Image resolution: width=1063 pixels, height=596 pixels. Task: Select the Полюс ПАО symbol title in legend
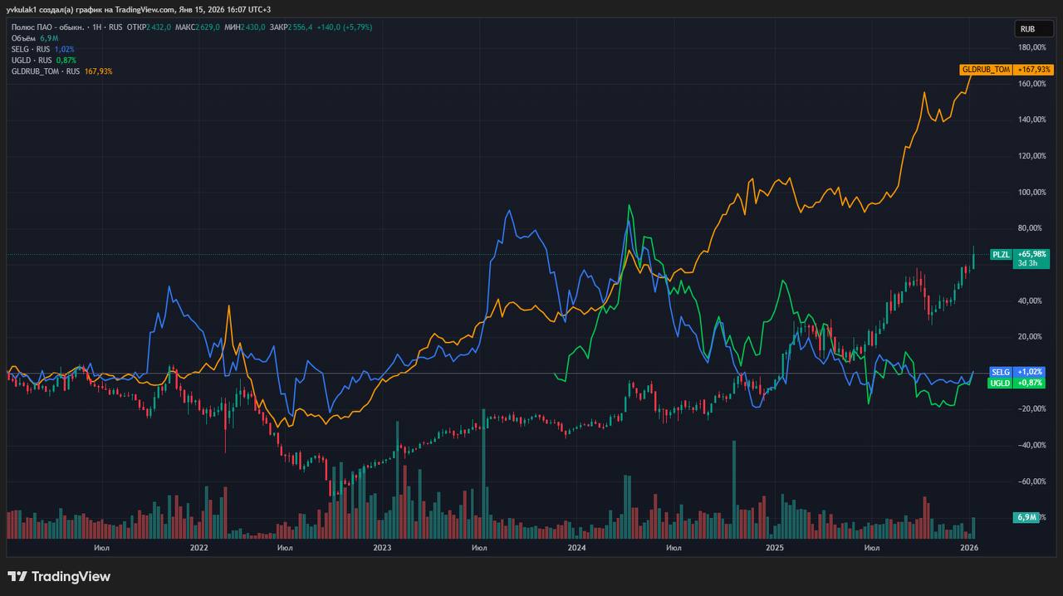46,27
